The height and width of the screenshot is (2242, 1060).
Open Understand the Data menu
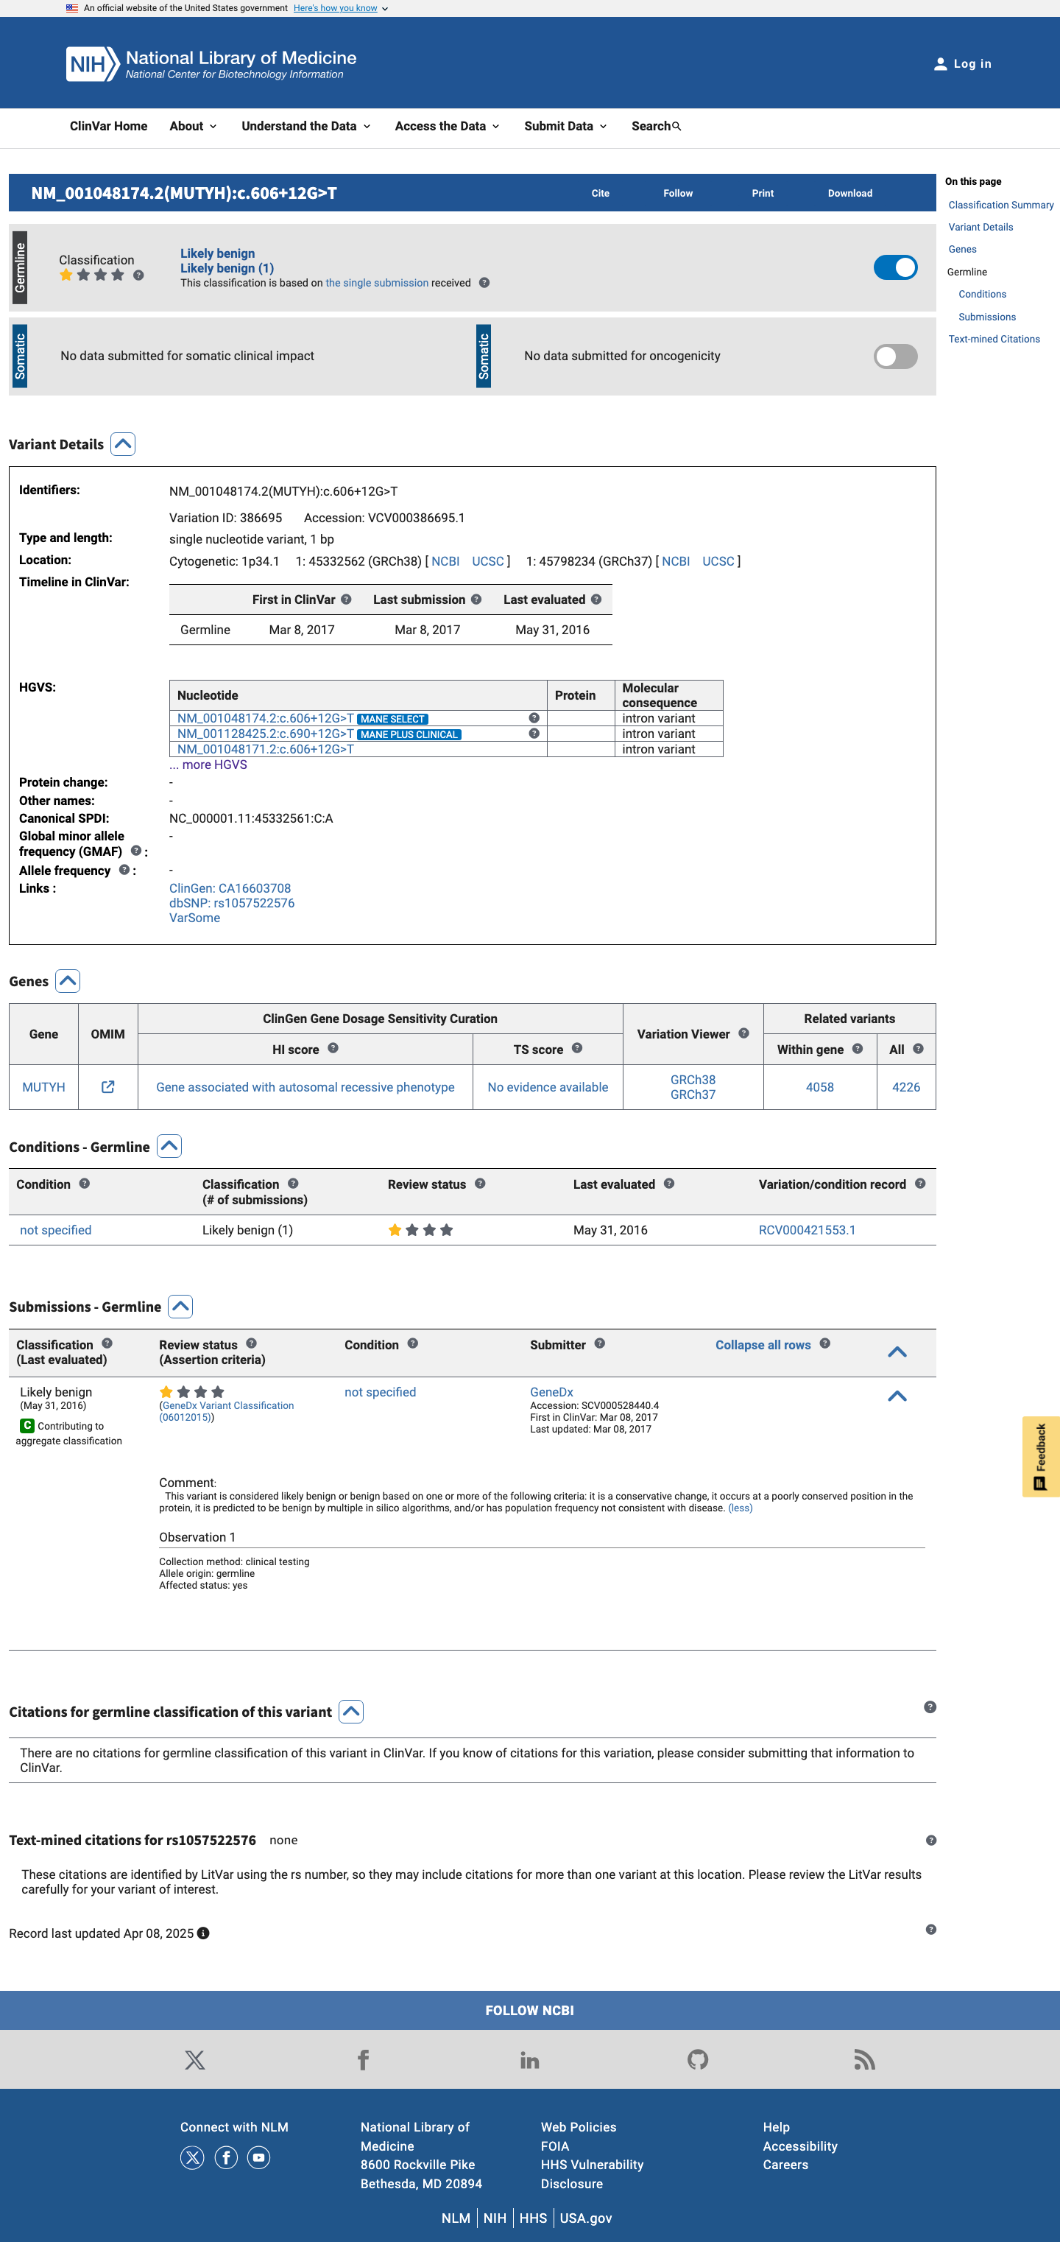(x=306, y=126)
